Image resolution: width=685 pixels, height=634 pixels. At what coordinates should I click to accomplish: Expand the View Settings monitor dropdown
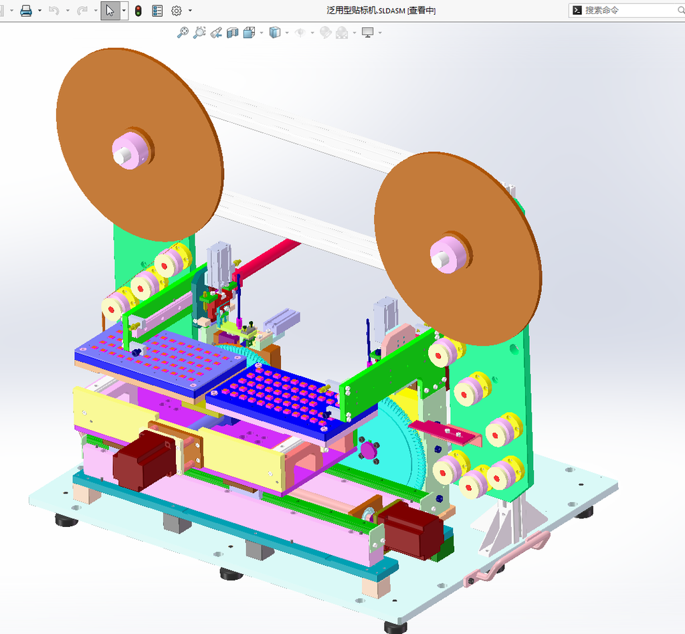point(380,33)
